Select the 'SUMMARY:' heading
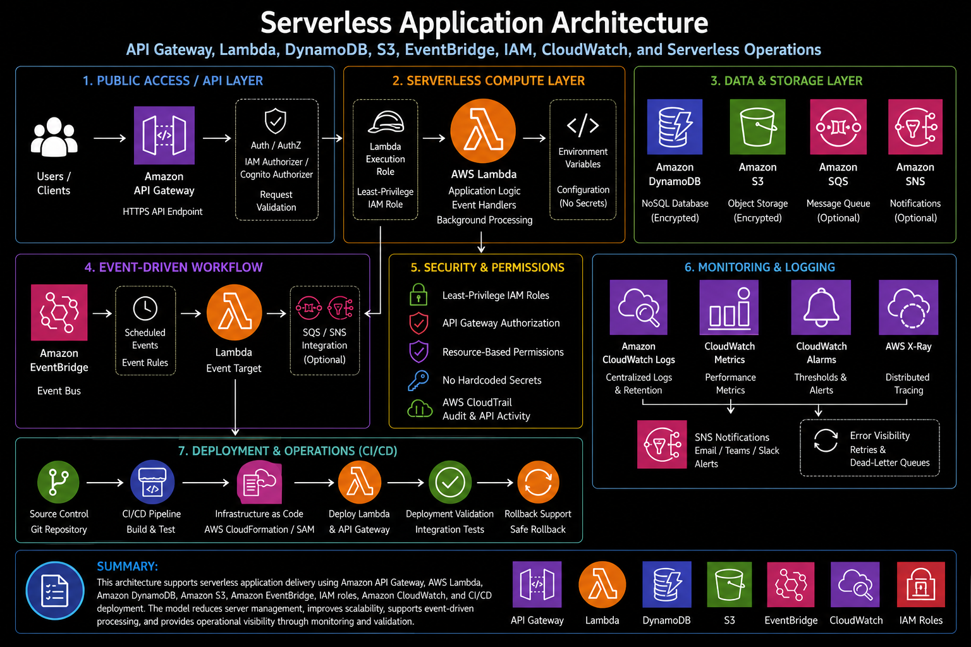Viewport: 971px width, 647px height. pyautogui.click(x=127, y=567)
